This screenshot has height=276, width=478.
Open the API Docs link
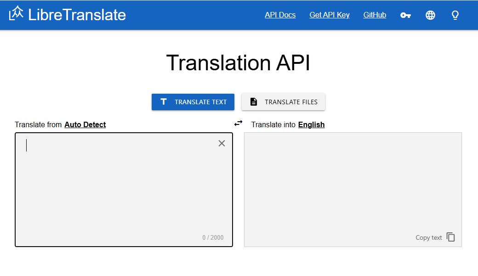point(280,15)
